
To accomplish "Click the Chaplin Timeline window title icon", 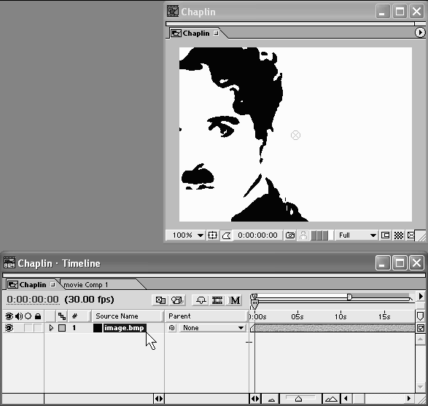I will click(9, 262).
